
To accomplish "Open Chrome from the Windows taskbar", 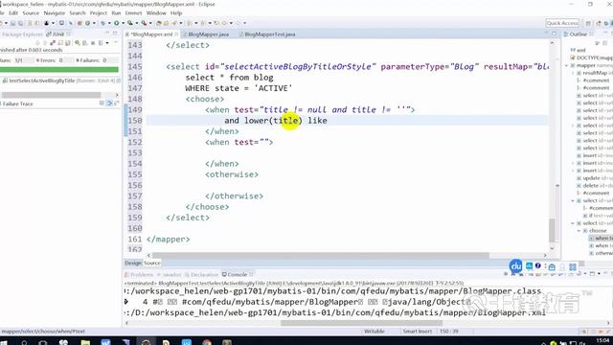I will tap(207, 342).
